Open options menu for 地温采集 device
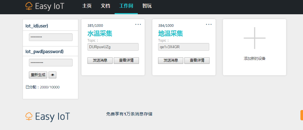 209,24
